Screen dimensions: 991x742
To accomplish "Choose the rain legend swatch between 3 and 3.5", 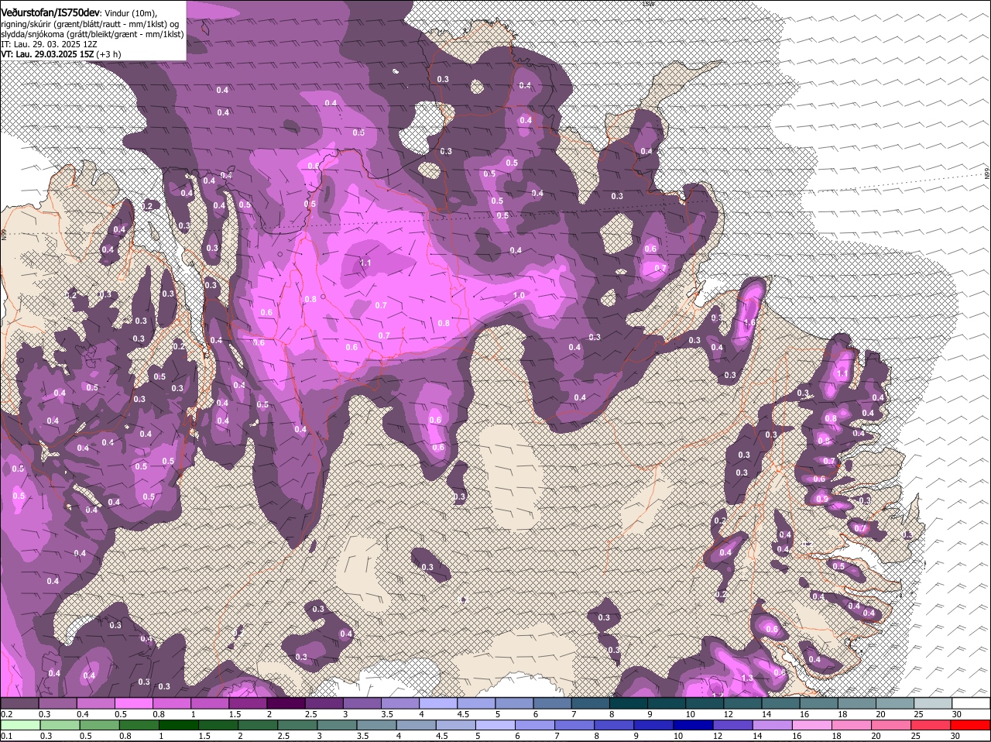I will coord(337,726).
